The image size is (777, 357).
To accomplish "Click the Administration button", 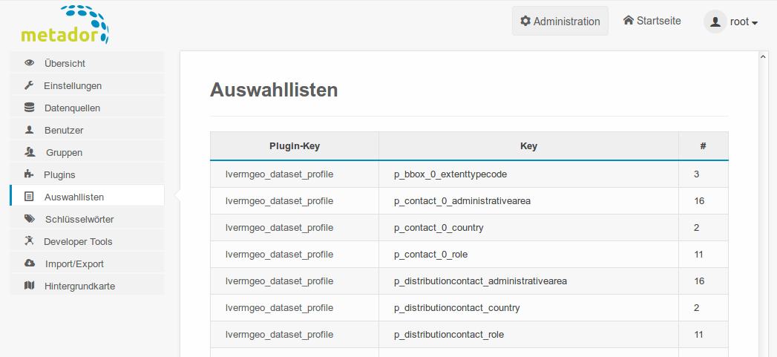I will [560, 21].
